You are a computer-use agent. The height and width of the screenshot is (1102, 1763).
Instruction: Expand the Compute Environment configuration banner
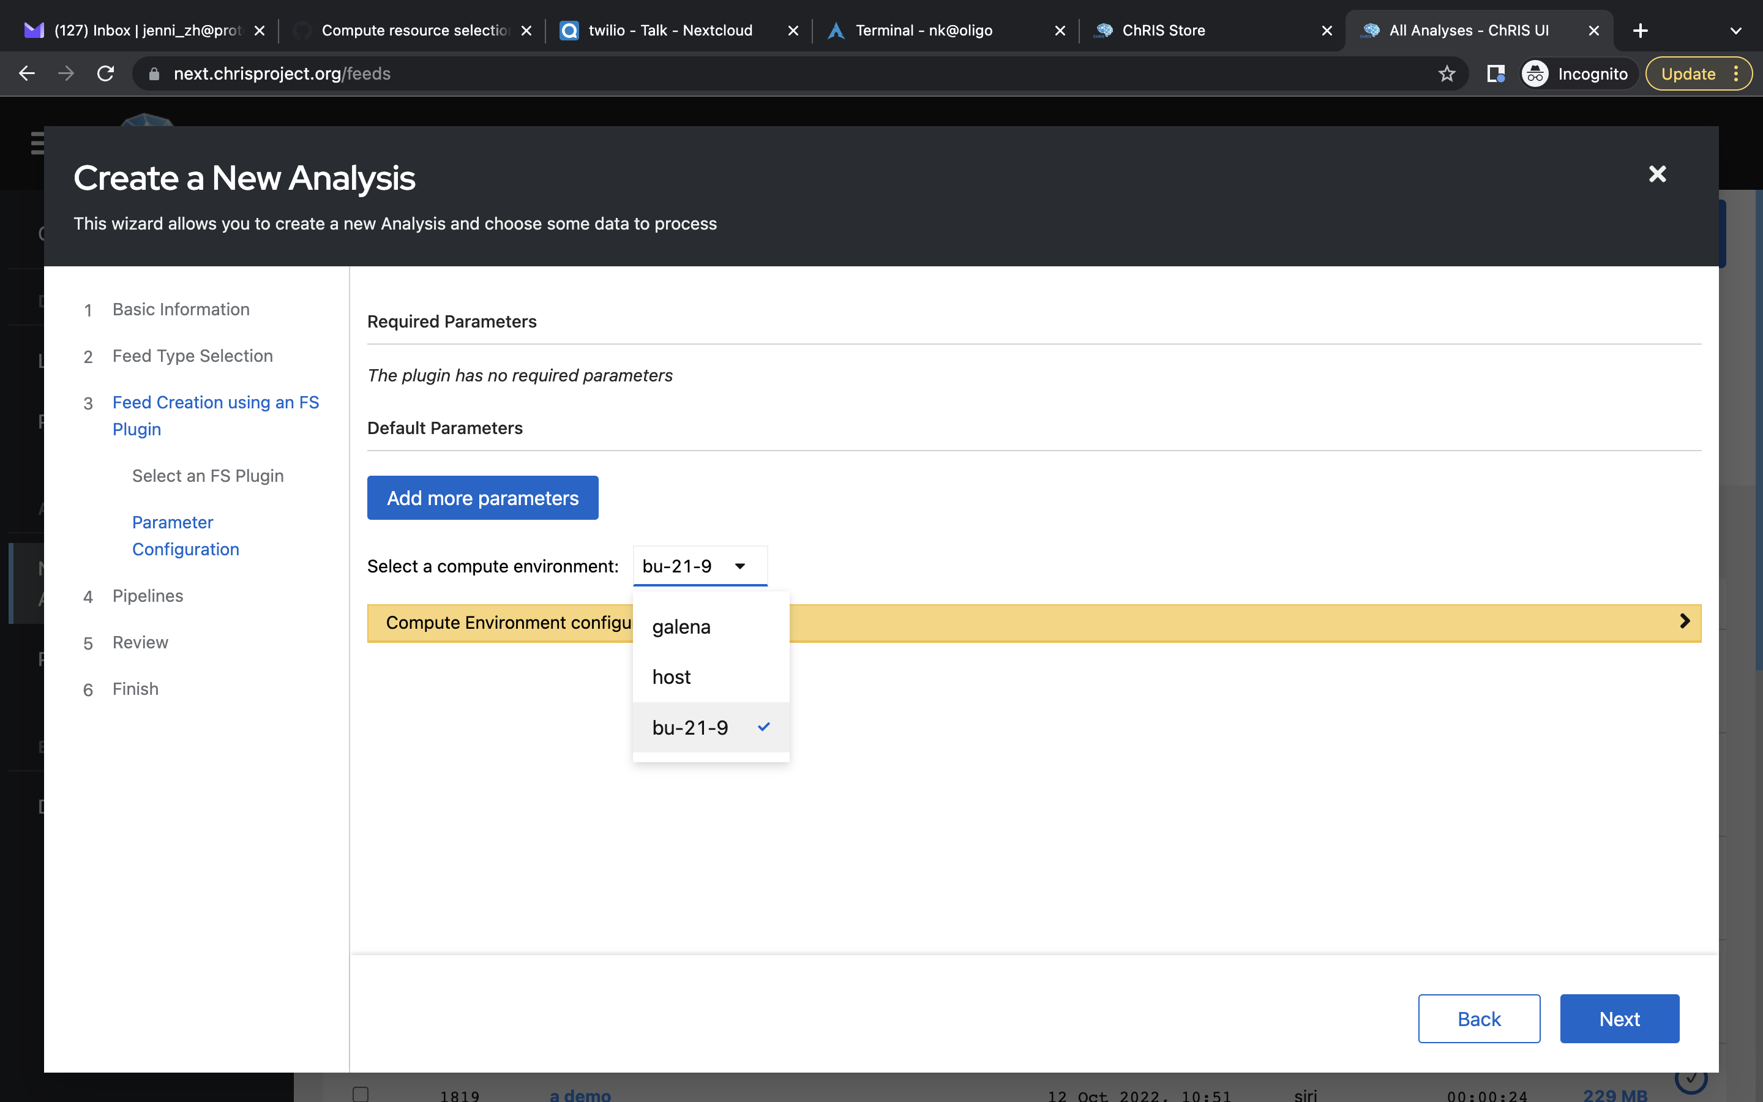tap(1684, 621)
